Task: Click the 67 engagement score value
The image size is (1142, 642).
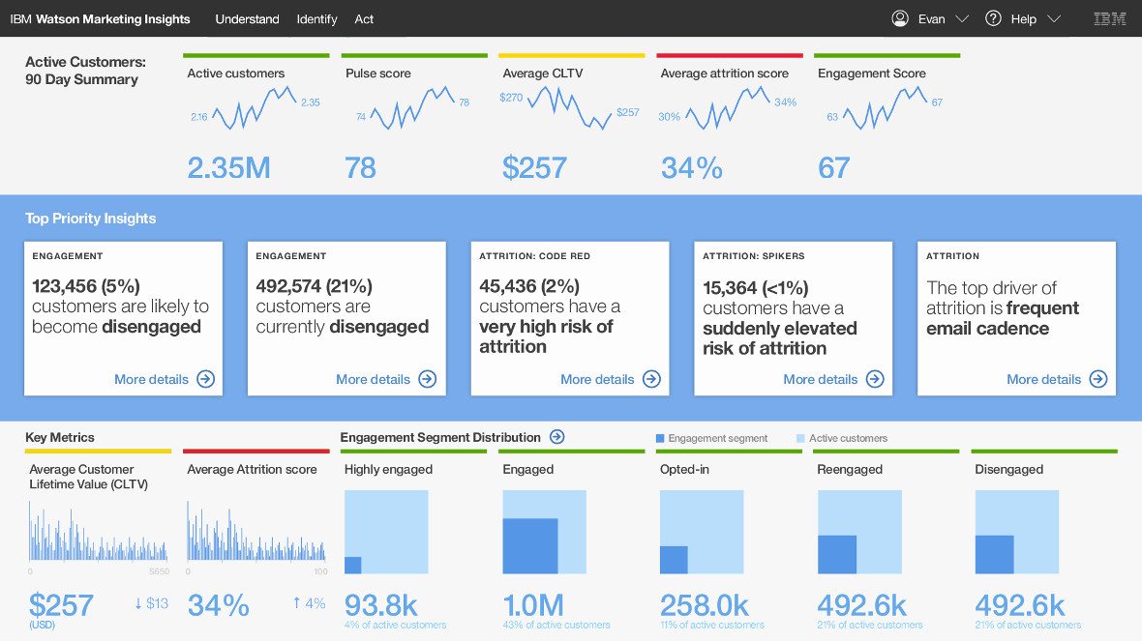Action: click(x=834, y=168)
